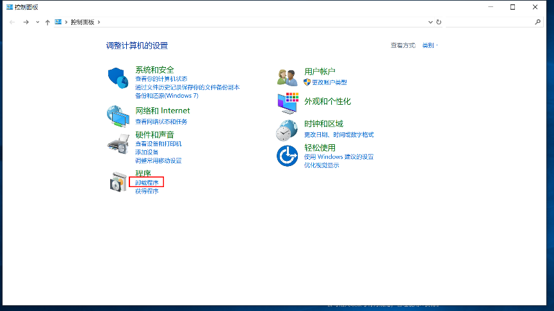This screenshot has width=554, height=311.
Task: Open the address bar history dropdown
Action: click(x=431, y=22)
